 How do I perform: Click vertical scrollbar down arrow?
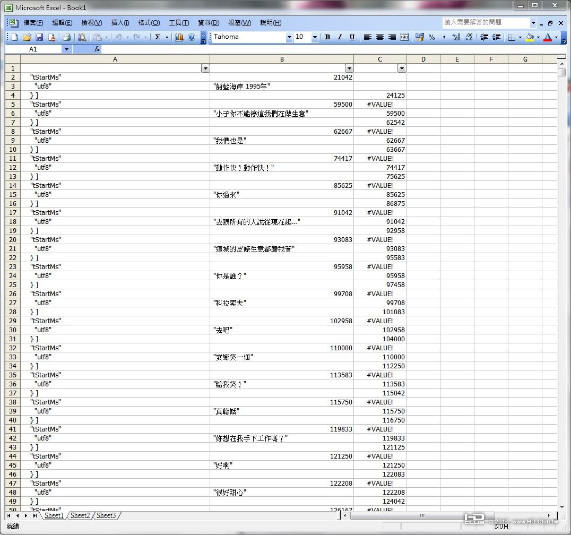point(562,507)
